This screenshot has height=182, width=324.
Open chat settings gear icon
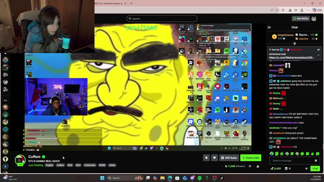[306, 169]
